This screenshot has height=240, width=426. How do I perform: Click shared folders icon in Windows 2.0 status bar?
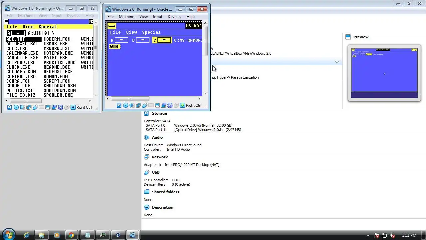tap(151, 105)
